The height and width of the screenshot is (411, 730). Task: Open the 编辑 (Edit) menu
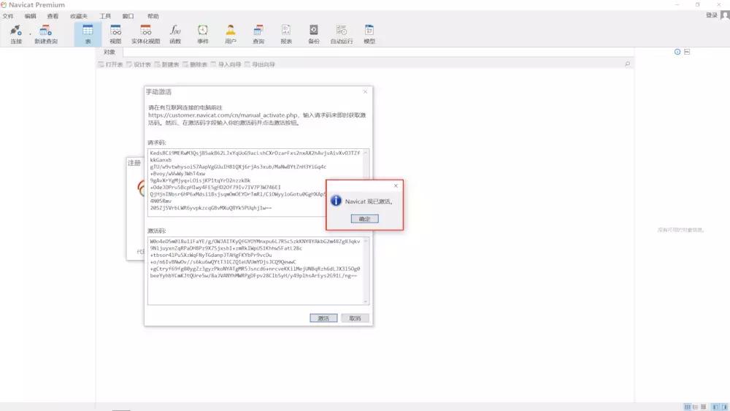tap(30, 16)
